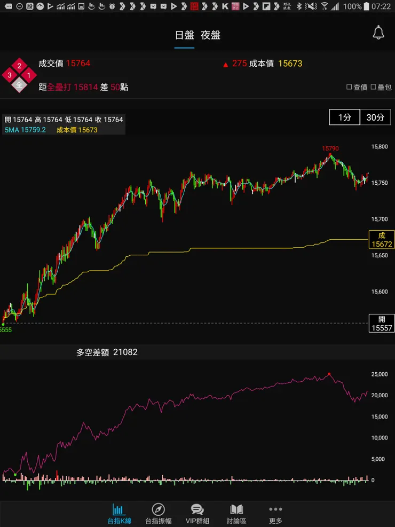395x527 pixels.
Task: Select the red peak dot on 多空差額 line
Action: pos(329,374)
